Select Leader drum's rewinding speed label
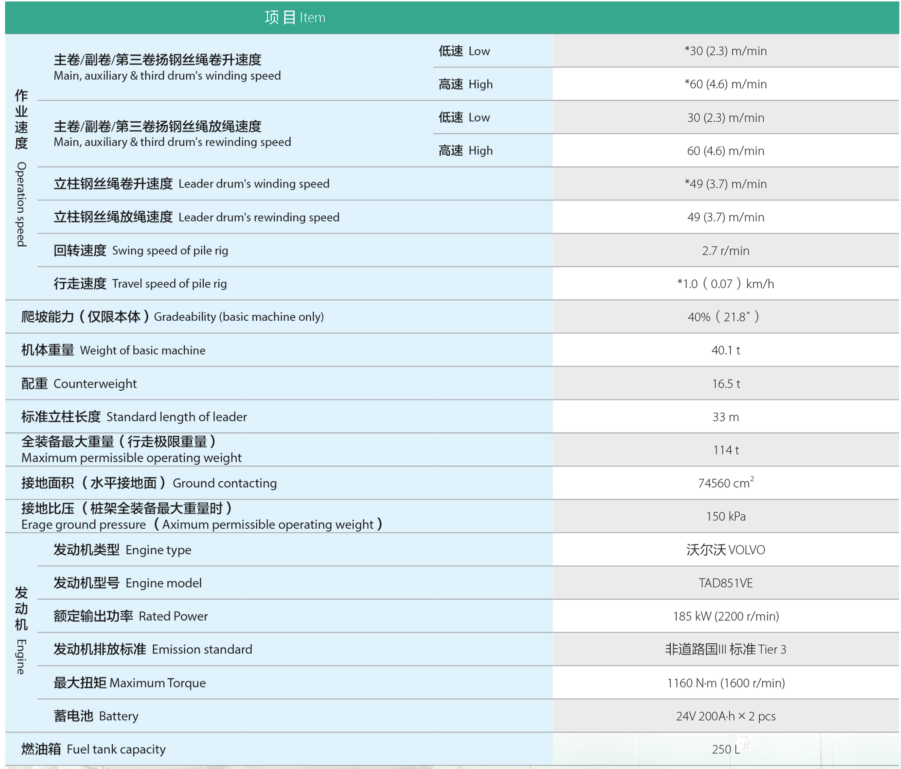The image size is (901, 769). [197, 217]
